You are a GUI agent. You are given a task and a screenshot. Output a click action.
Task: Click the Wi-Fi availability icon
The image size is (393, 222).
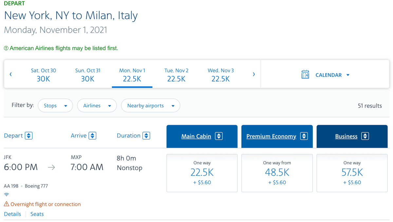(x=6, y=194)
